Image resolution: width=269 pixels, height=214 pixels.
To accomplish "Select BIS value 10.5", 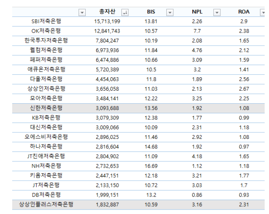I will click(151, 69).
